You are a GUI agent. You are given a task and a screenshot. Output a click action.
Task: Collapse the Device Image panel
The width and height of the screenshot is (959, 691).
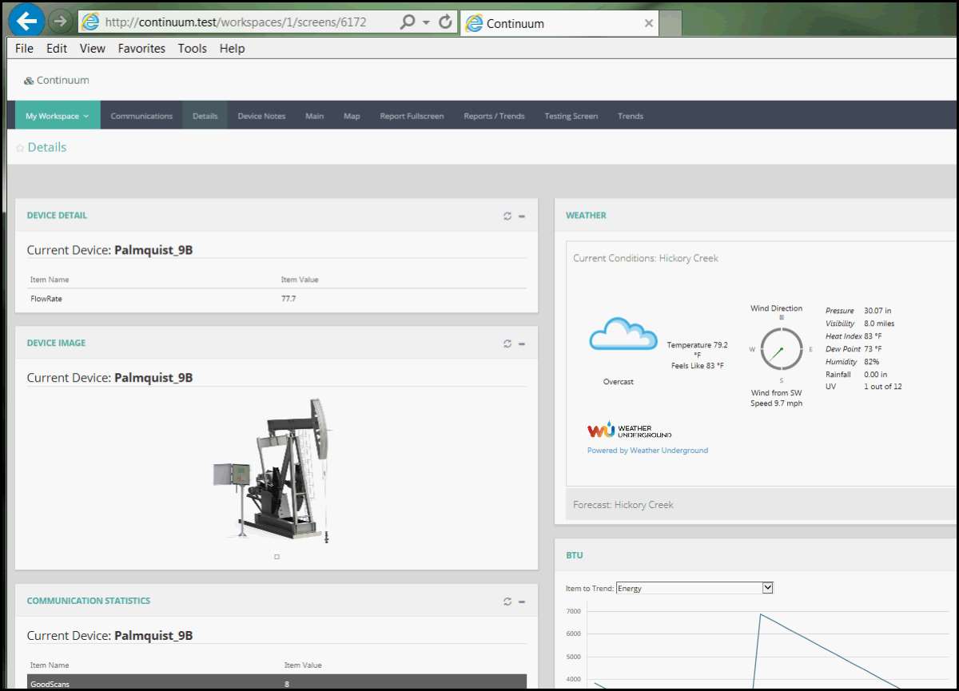pyautogui.click(x=522, y=344)
